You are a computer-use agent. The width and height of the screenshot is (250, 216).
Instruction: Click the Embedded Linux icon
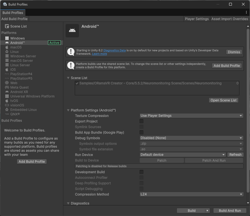point(7,110)
